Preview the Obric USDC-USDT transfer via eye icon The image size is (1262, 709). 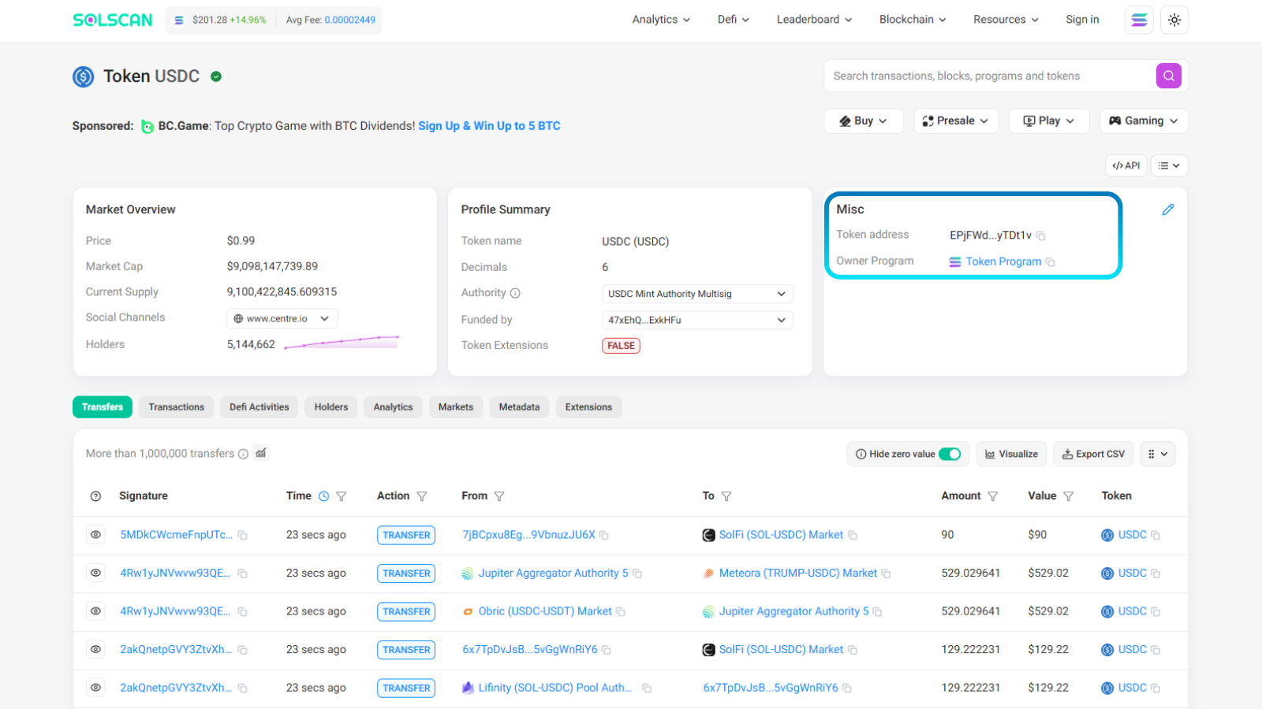click(95, 611)
